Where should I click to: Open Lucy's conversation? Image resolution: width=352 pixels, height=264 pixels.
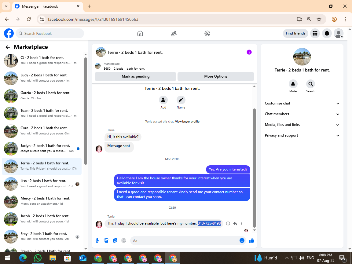click(x=42, y=78)
